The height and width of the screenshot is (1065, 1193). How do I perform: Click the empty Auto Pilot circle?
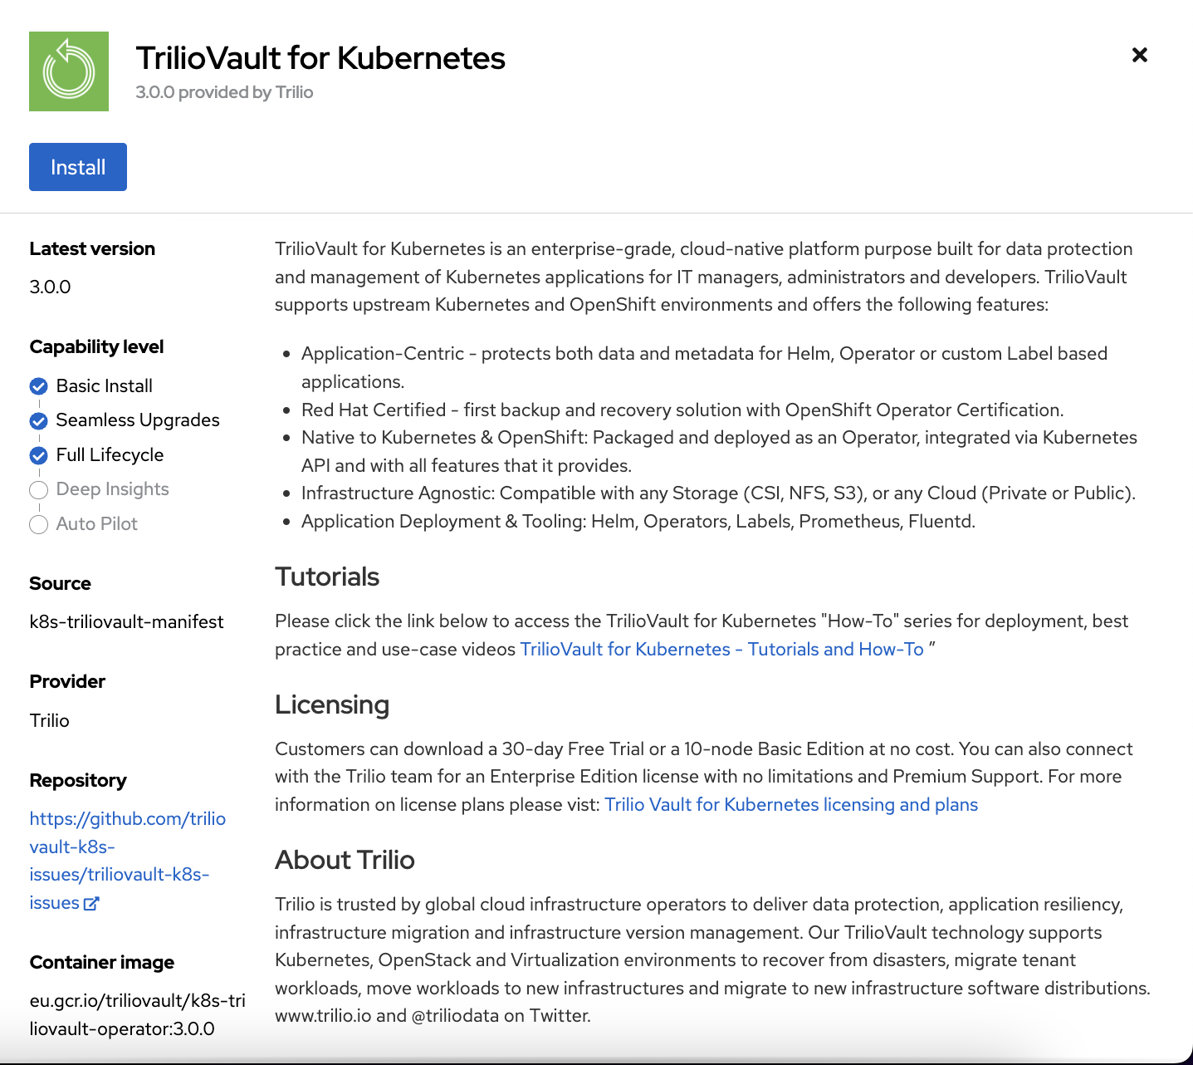coord(38,525)
